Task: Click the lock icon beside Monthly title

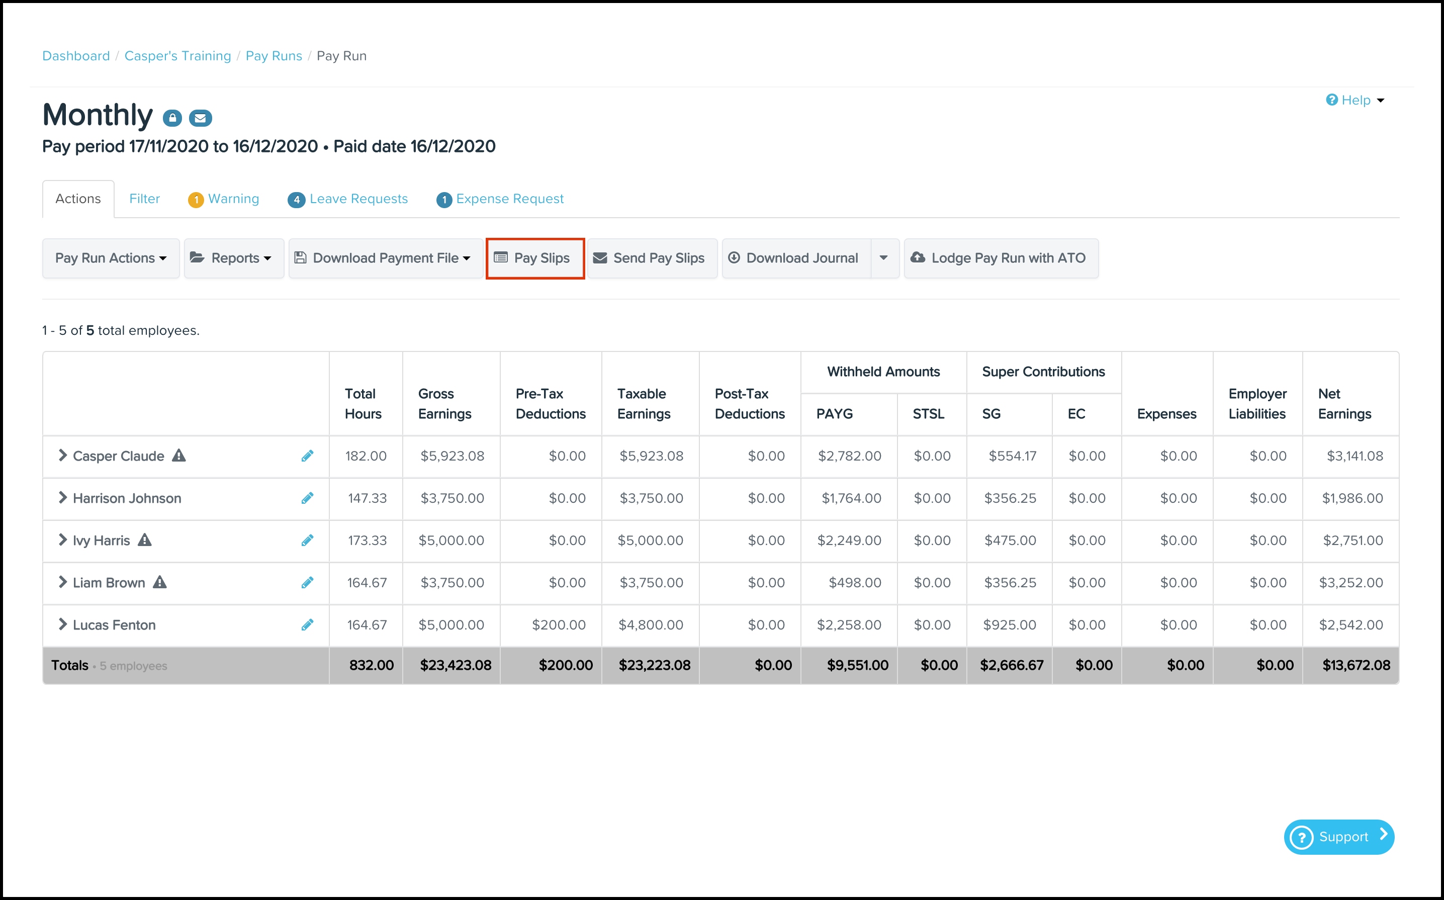Action: pyautogui.click(x=172, y=118)
